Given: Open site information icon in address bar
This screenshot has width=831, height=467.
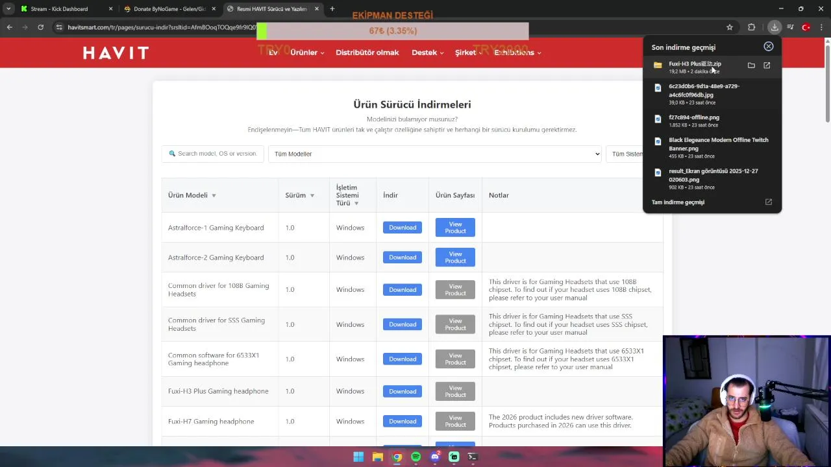Looking at the screenshot, I should click(x=59, y=27).
